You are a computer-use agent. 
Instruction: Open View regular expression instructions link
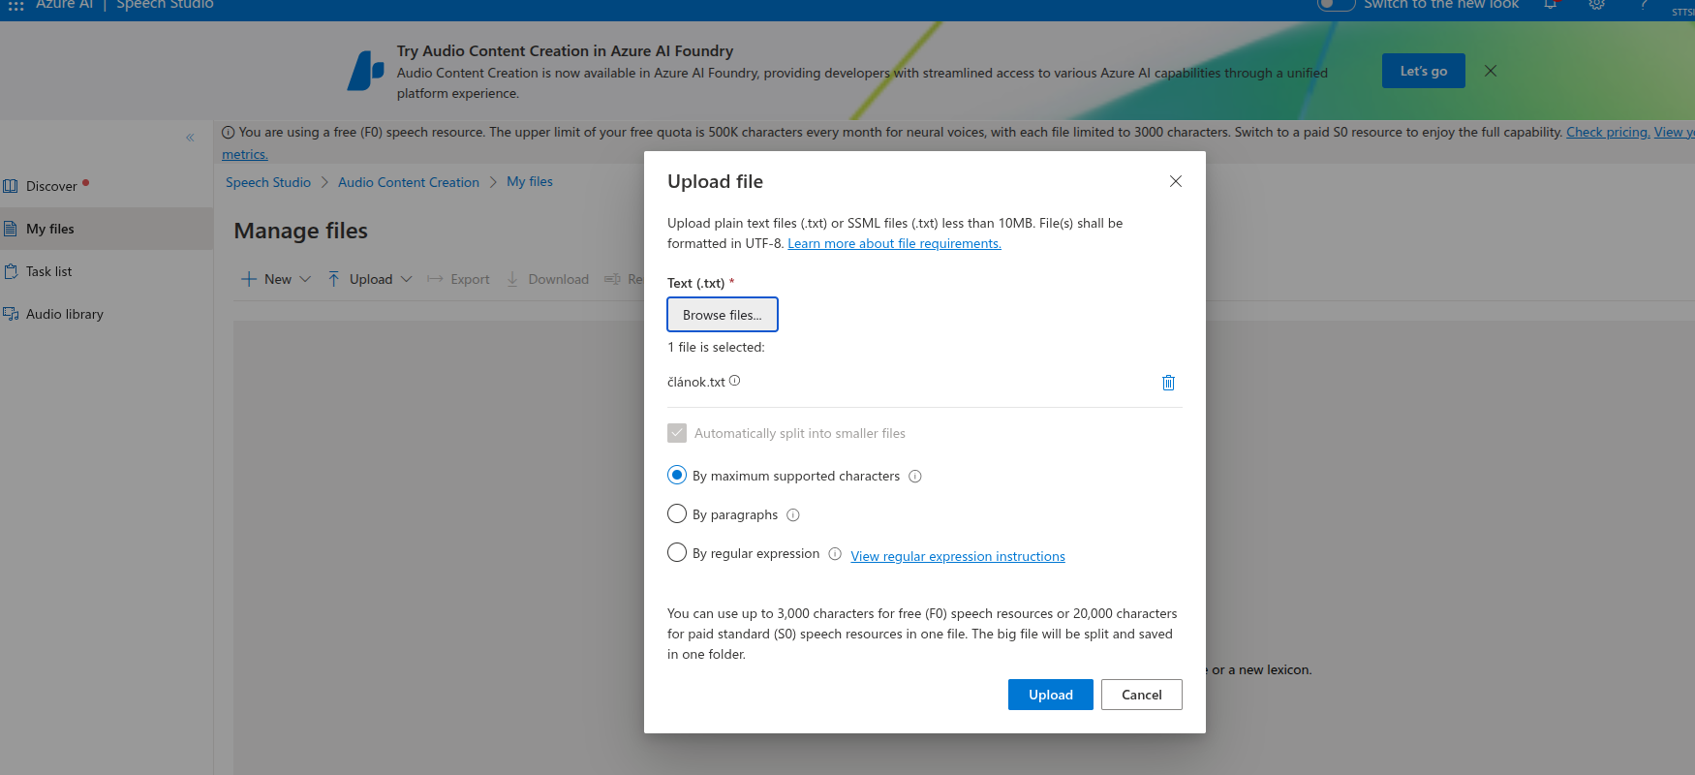coord(957,556)
